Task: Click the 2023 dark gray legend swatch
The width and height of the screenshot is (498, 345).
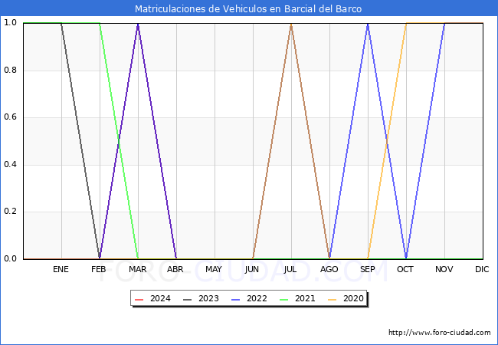Action: pyautogui.click(x=188, y=299)
